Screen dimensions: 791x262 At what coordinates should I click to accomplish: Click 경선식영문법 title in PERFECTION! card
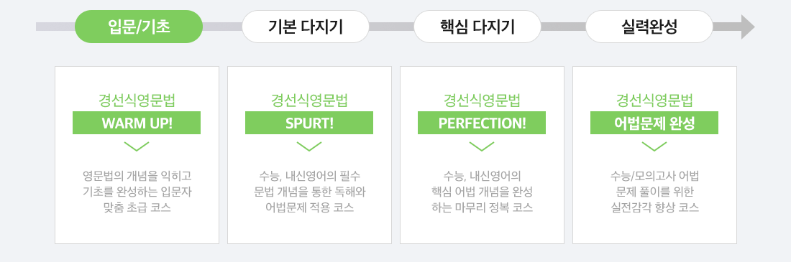click(482, 100)
